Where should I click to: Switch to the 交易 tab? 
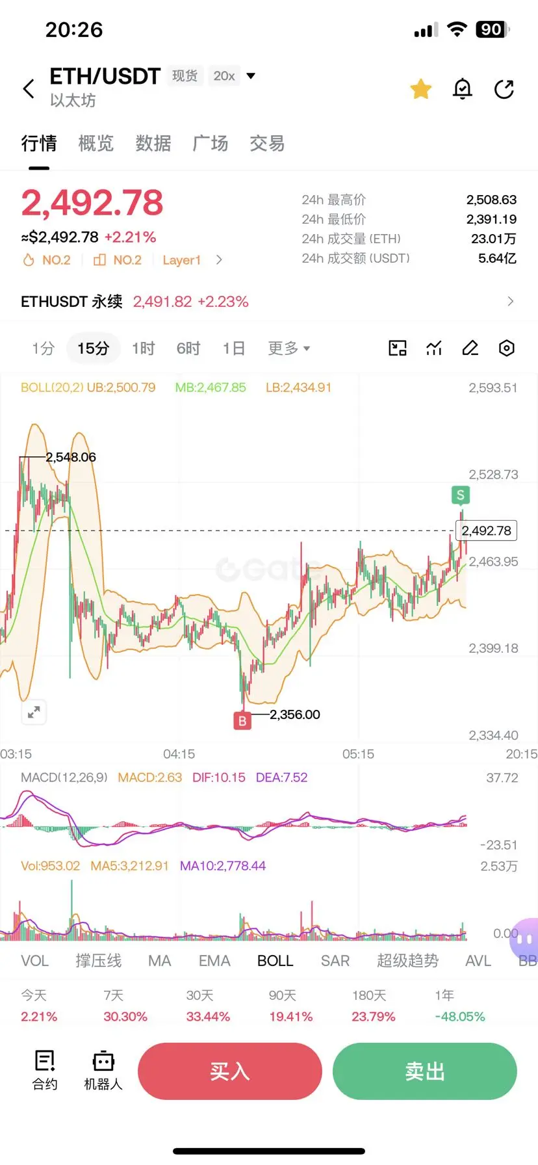click(x=268, y=143)
